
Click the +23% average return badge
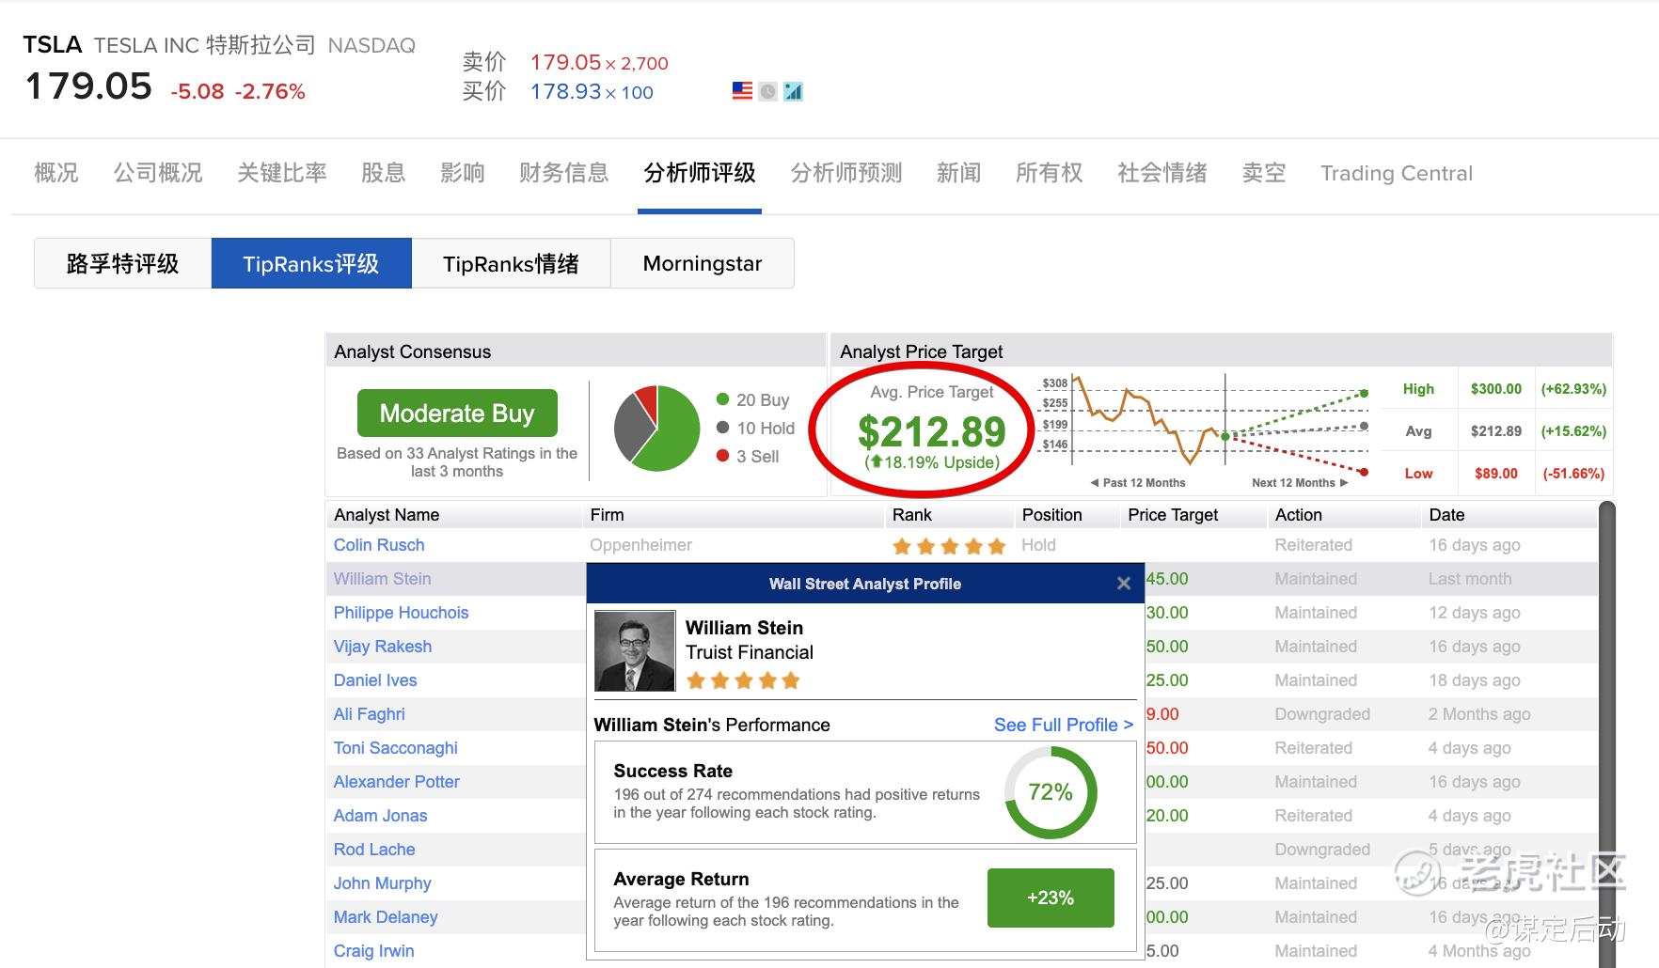coord(1051,898)
